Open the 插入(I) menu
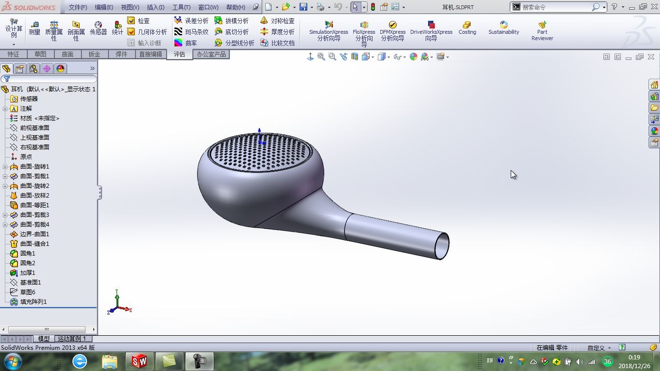 155,7
